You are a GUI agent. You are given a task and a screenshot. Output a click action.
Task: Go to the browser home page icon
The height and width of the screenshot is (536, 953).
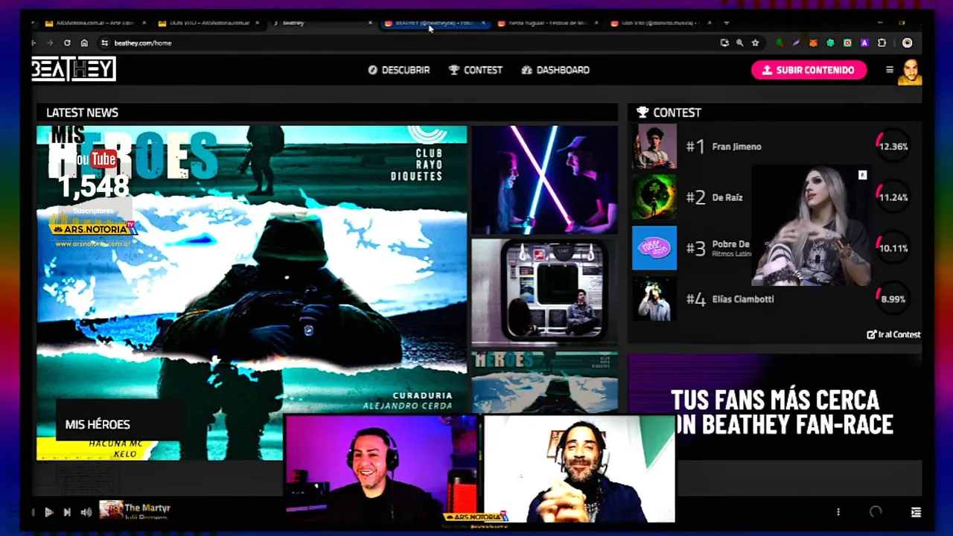pyautogui.click(x=84, y=43)
